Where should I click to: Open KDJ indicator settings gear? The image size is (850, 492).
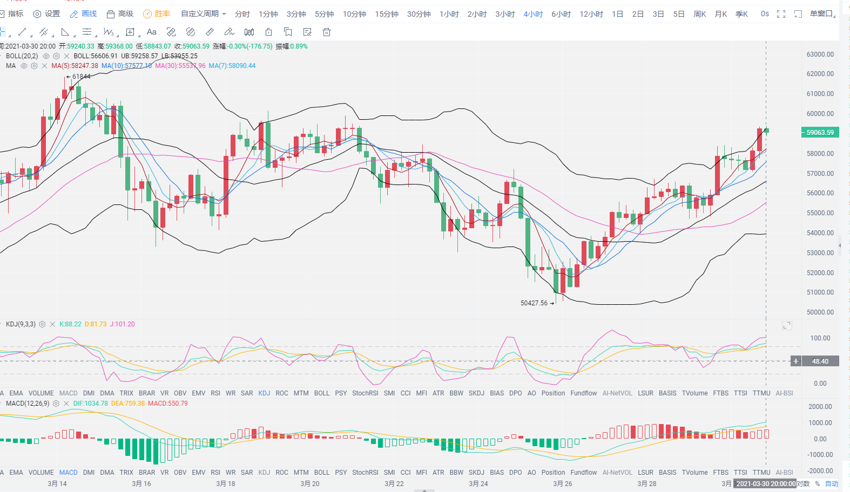point(42,324)
